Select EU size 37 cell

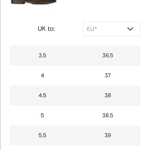(108, 76)
